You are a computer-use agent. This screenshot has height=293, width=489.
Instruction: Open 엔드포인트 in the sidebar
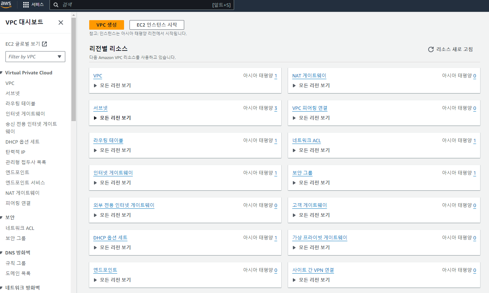click(17, 172)
